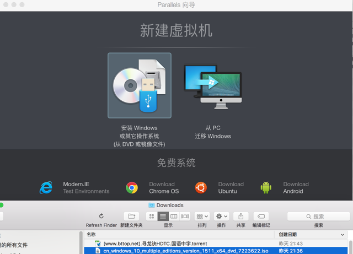The image size is (353, 254).
Task: Select cn_windows_10 iso file row
Action: 216,251
